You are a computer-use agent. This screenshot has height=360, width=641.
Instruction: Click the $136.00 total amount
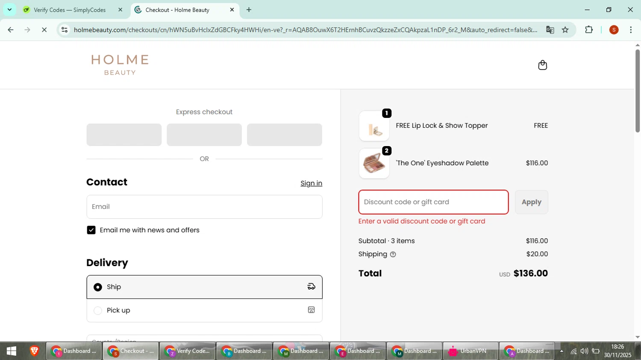[x=531, y=273]
